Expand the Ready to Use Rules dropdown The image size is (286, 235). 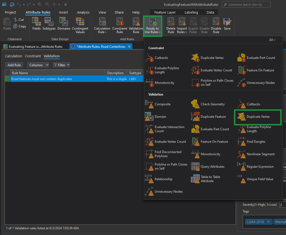point(152,25)
